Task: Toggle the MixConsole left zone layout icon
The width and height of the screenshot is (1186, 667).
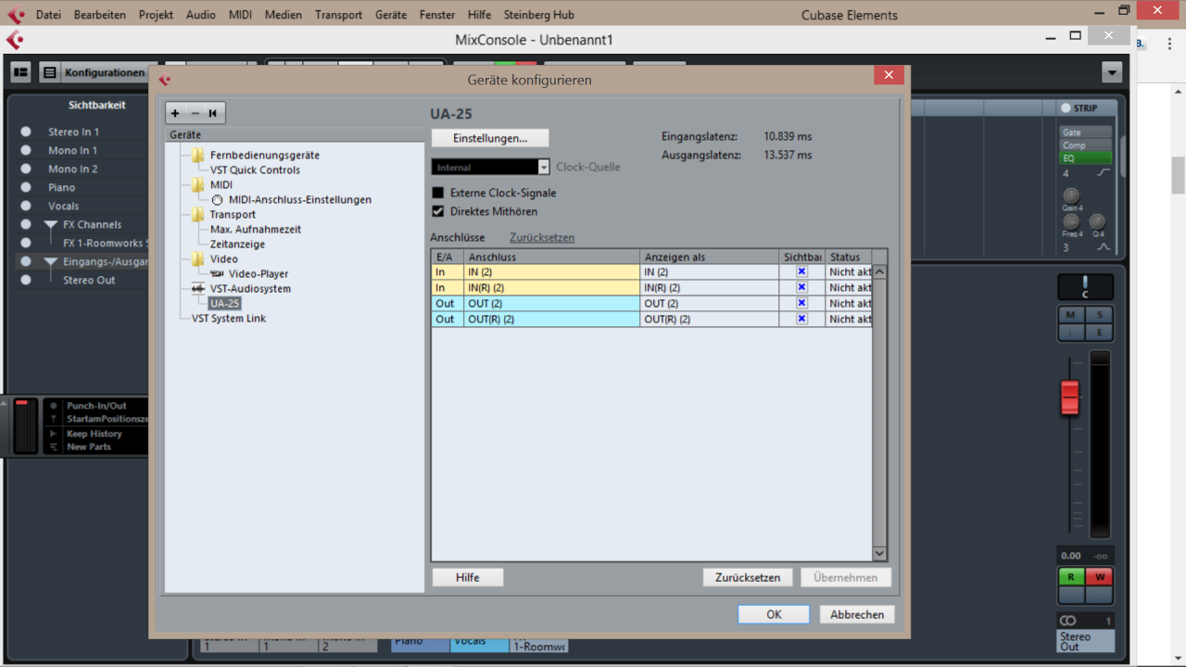Action: click(20, 72)
